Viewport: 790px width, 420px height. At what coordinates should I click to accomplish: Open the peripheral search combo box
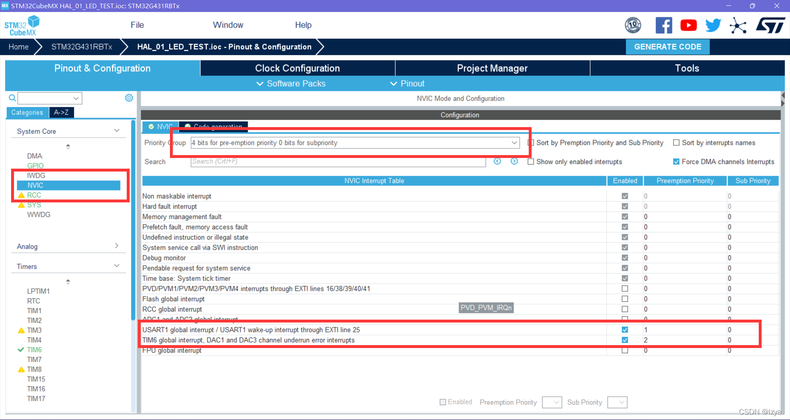(x=50, y=98)
